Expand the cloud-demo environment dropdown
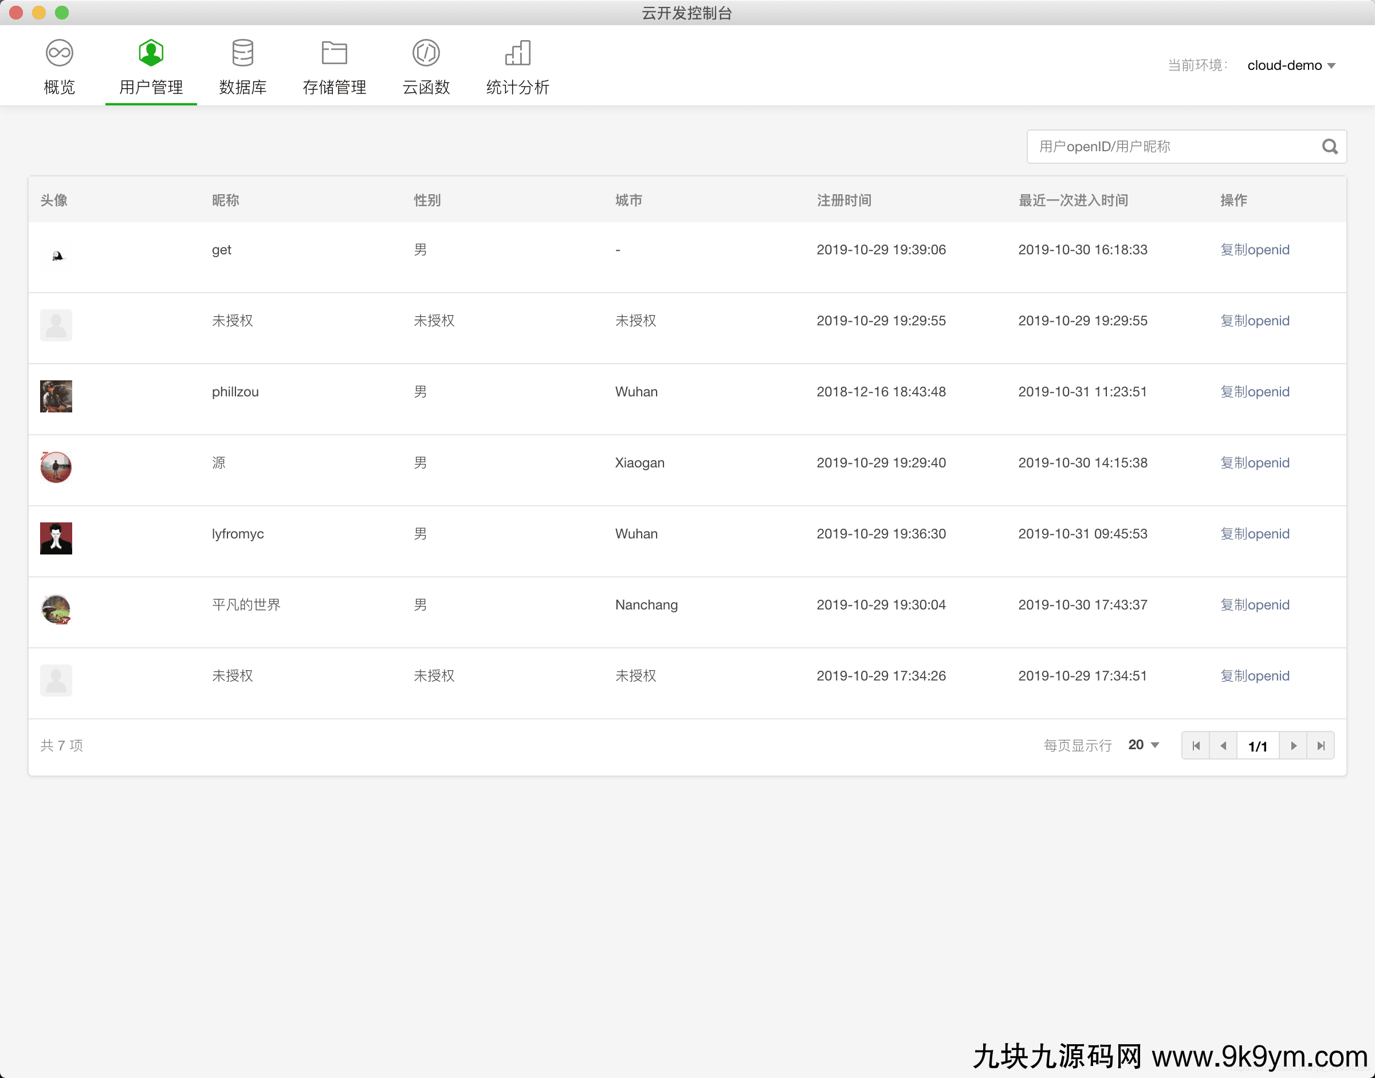 (x=1291, y=66)
